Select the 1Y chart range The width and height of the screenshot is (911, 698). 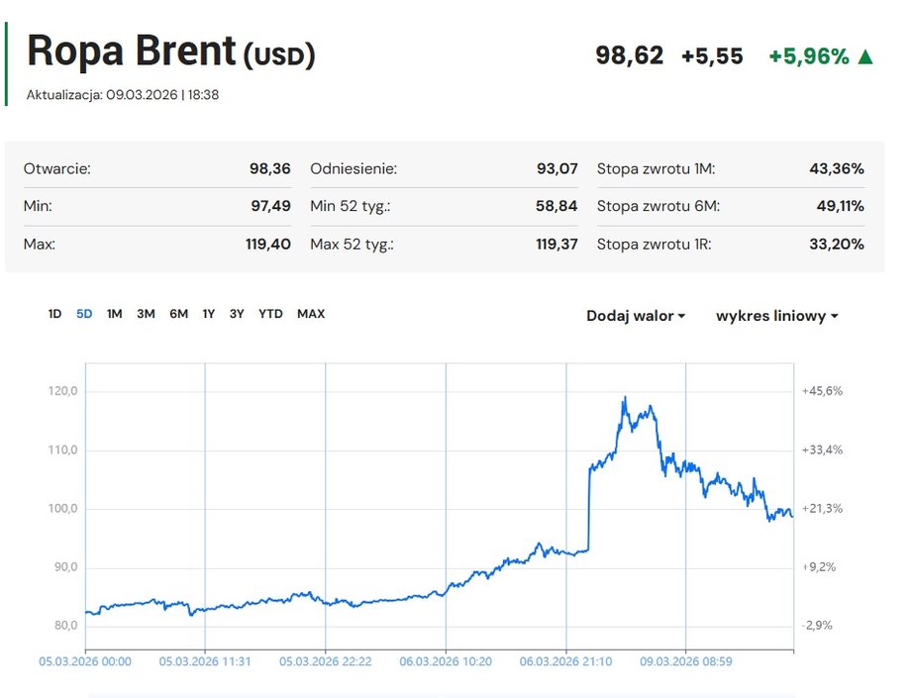[209, 314]
